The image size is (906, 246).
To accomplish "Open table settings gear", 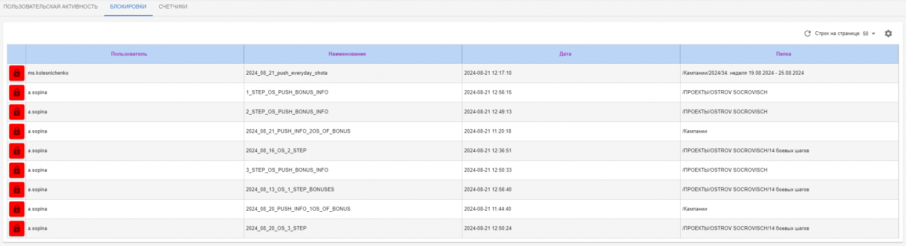I will (888, 34).
